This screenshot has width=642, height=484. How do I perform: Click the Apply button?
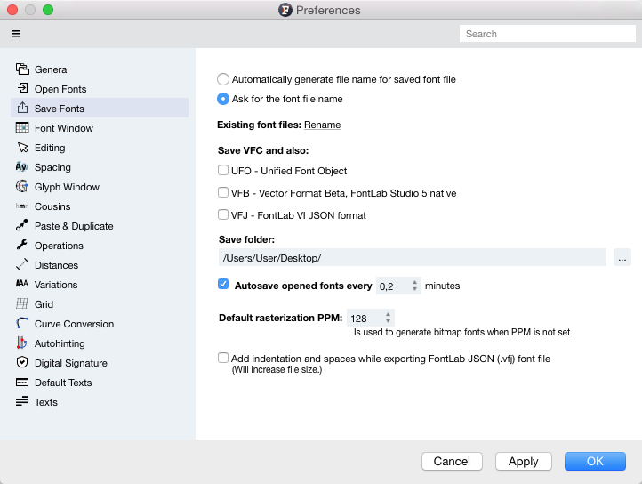(523, 462)
